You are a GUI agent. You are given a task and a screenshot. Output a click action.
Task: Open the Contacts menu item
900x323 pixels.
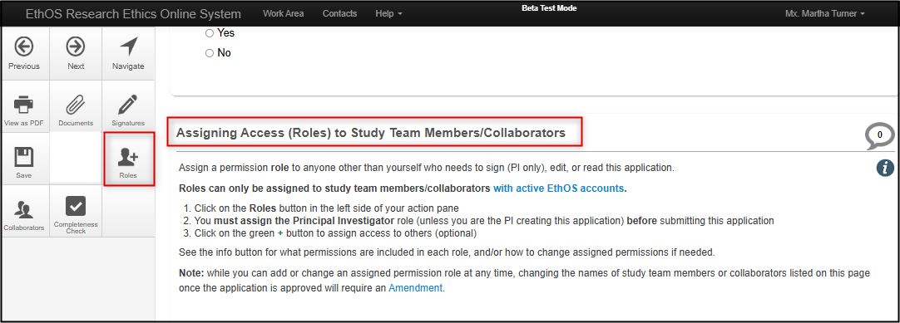click(340, 14)
